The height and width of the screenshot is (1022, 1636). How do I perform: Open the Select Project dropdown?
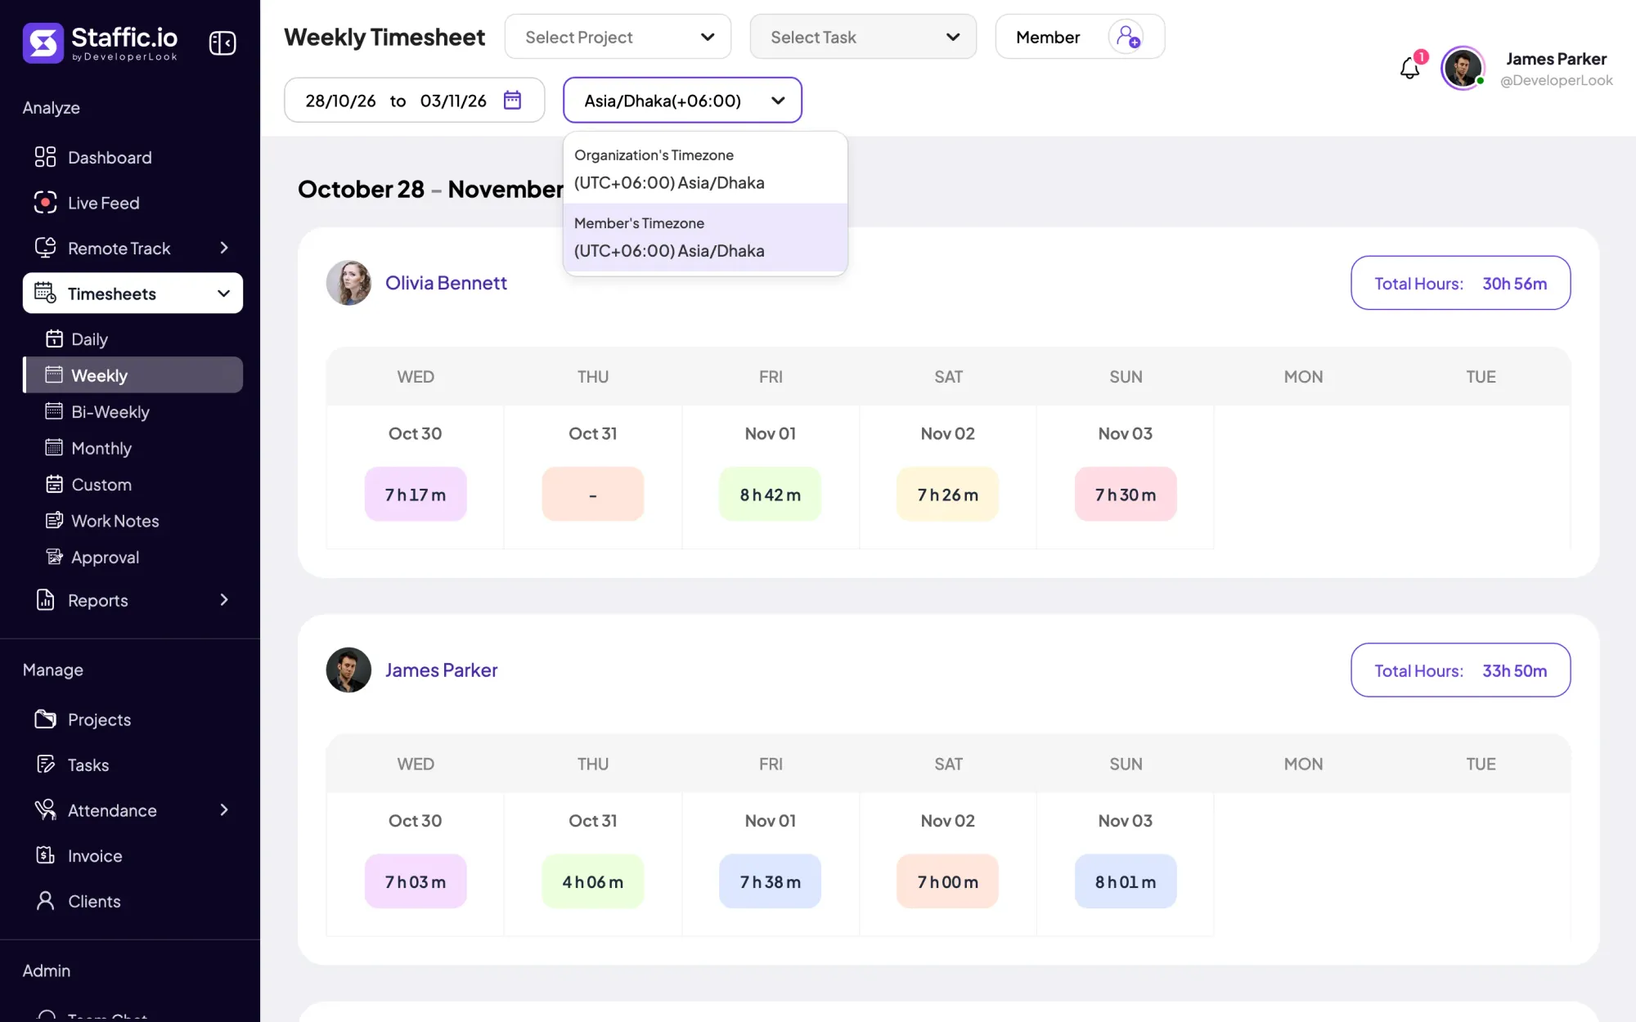[618, 37]
